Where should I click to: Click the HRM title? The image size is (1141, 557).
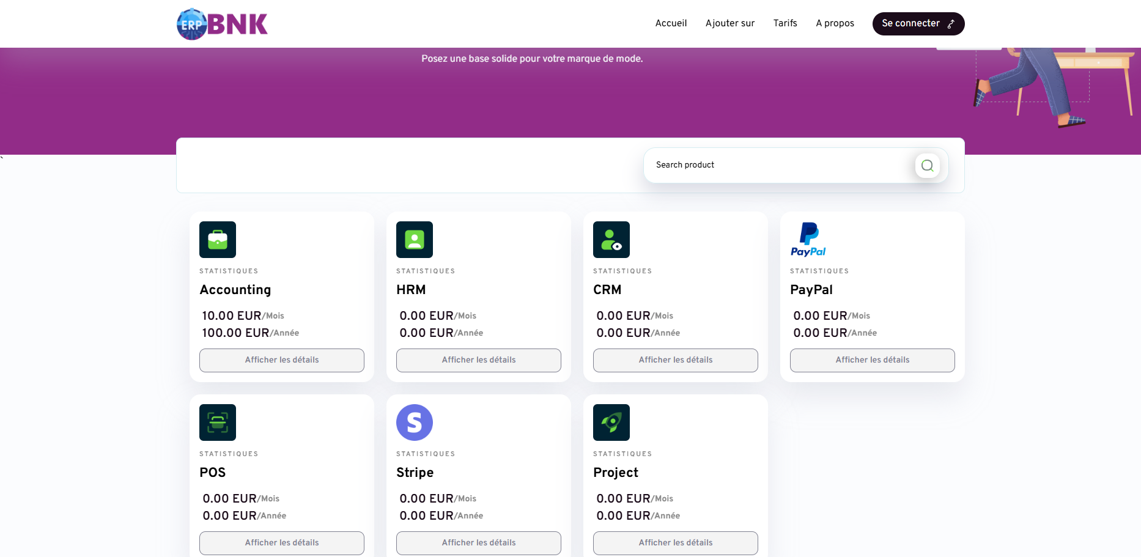click(411, 290)
